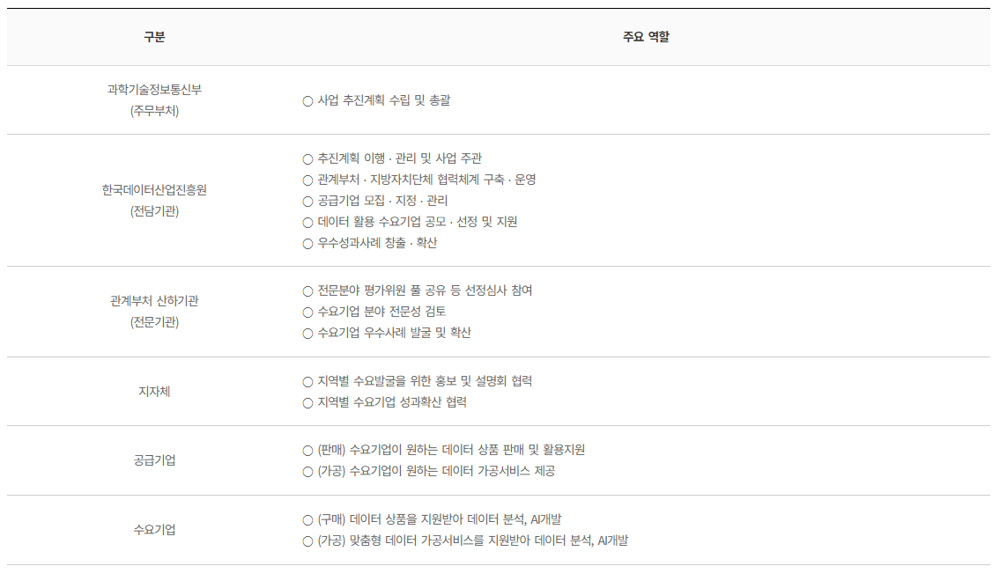
Task: Click the circle bullet before 사업 추진계획 수립 및 총괄
Action: coord(307,100)
